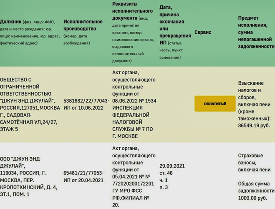Select the ст. 46 ч. 1 п. 3 text
The height and width of the screenshot is (209, 275).
tap(166, 180)
